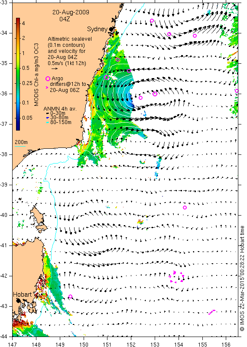Click the rainbow chlorophyll patch near 152.4°E, 40.2°S
The image size is (247, 347).
point(140,222)
